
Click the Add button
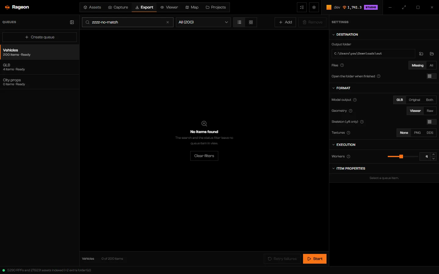tap(285, 22)
